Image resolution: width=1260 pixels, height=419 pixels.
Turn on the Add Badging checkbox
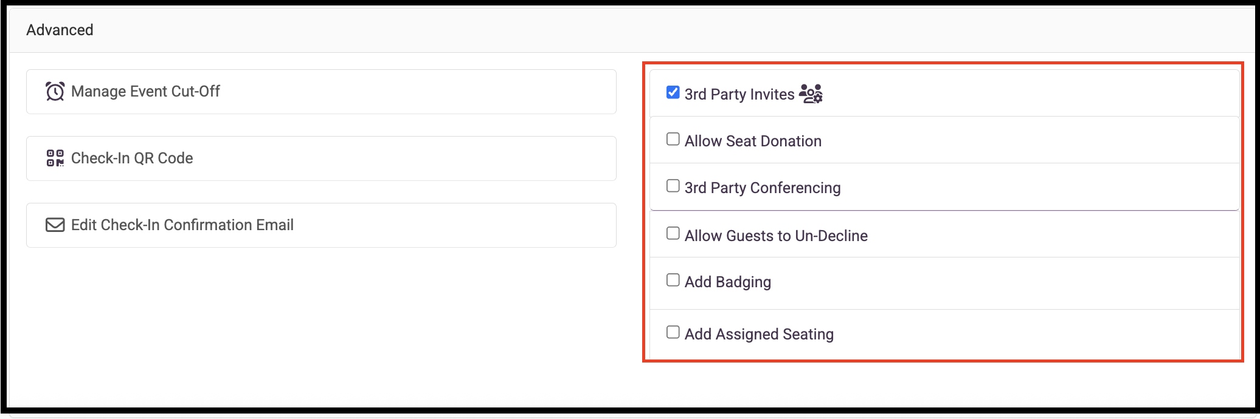pos(673,280)
